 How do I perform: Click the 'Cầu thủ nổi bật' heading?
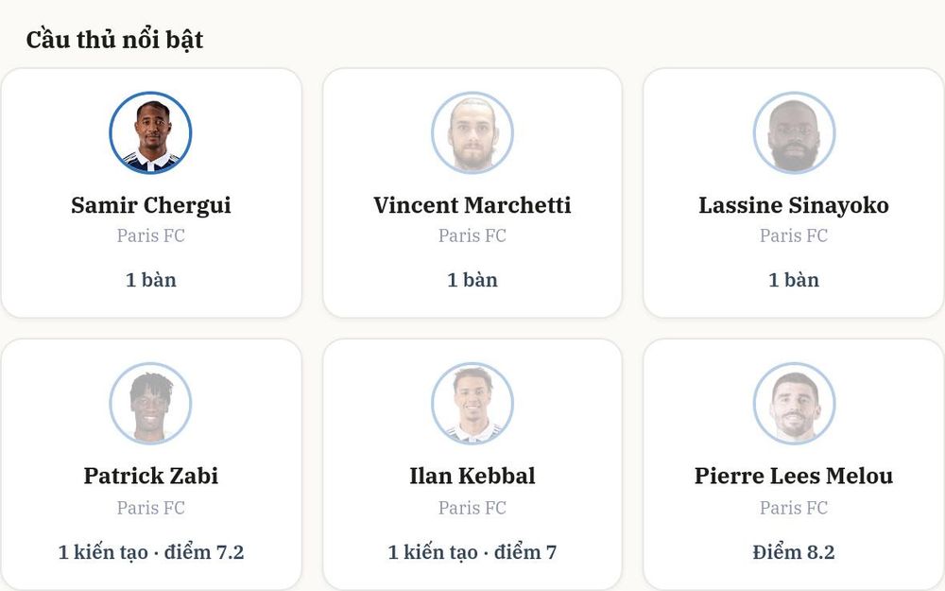click(x=114, y=40)
